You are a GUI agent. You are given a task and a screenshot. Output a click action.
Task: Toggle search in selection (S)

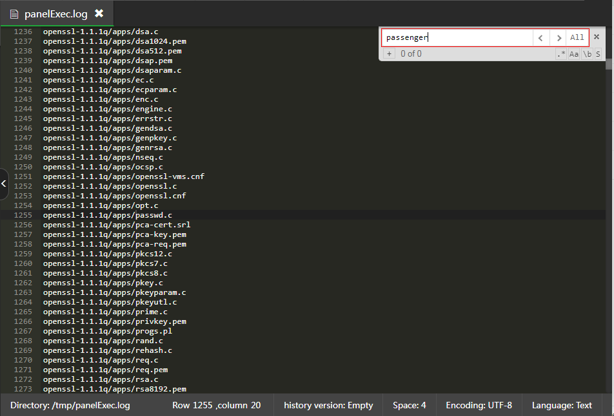coord(598,54)
